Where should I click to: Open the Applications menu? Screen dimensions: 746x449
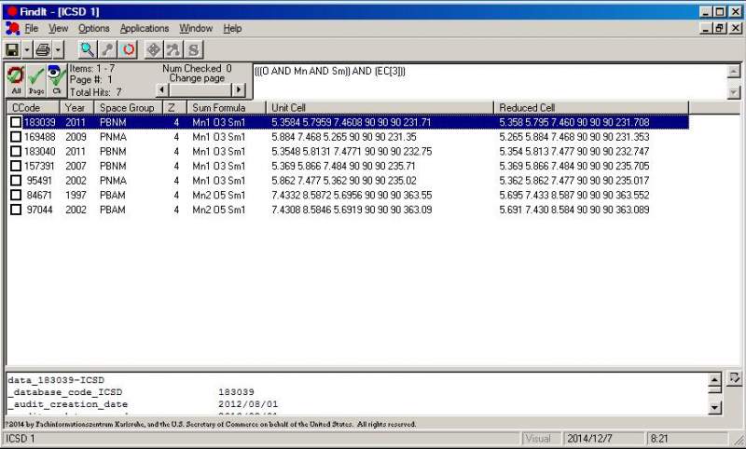pos(145,29)
